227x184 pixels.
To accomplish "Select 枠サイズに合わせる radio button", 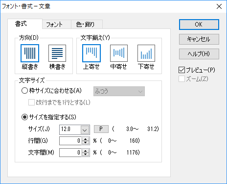I will click(x=24, y=91).
